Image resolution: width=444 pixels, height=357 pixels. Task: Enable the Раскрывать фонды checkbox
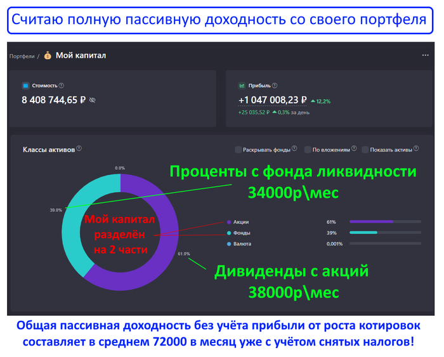(238, 150)
